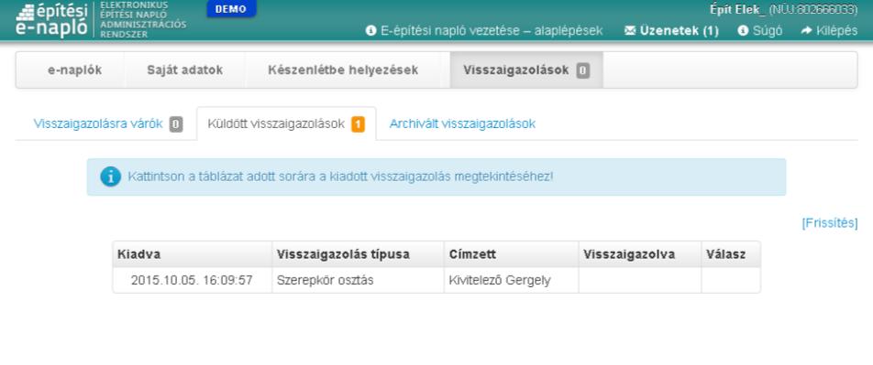Click Elektronikus építési napló adminisztrációs rendszer text

point(143,19)
